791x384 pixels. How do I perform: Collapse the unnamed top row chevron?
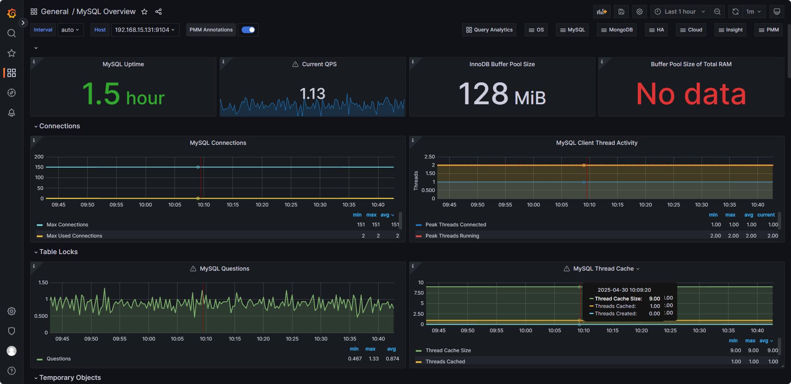36,48
